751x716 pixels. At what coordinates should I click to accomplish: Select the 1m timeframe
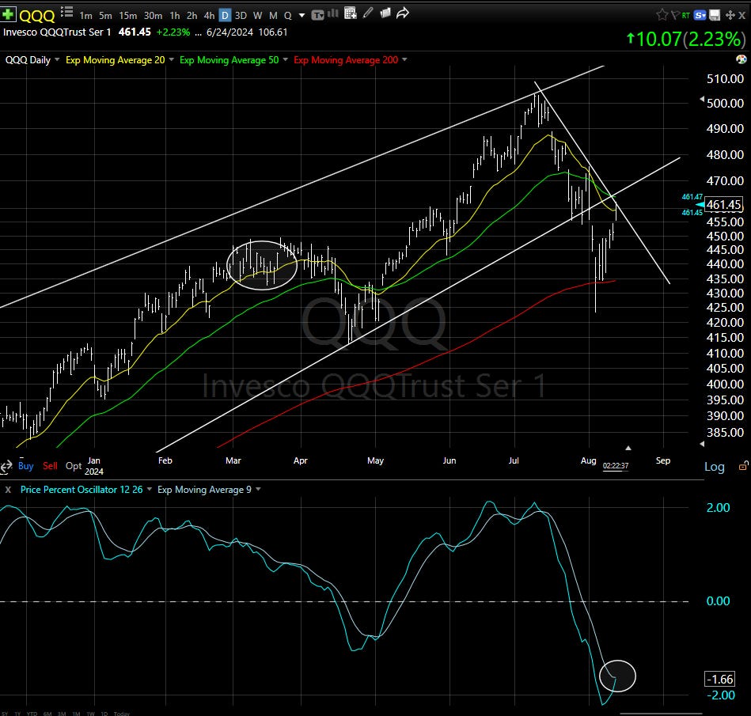pyautogui.click(x=85, y=16)
